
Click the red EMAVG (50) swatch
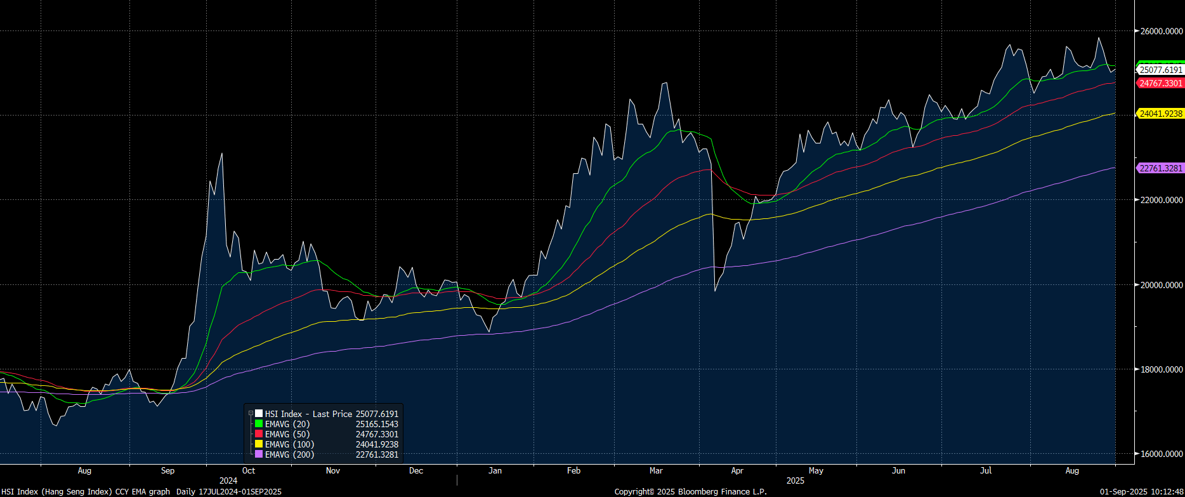(x=259, y=434)
